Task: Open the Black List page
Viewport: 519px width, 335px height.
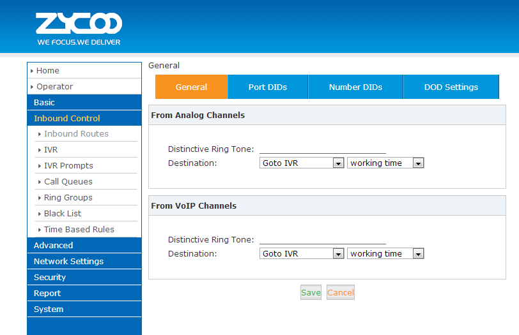Action: coord(63,214)
